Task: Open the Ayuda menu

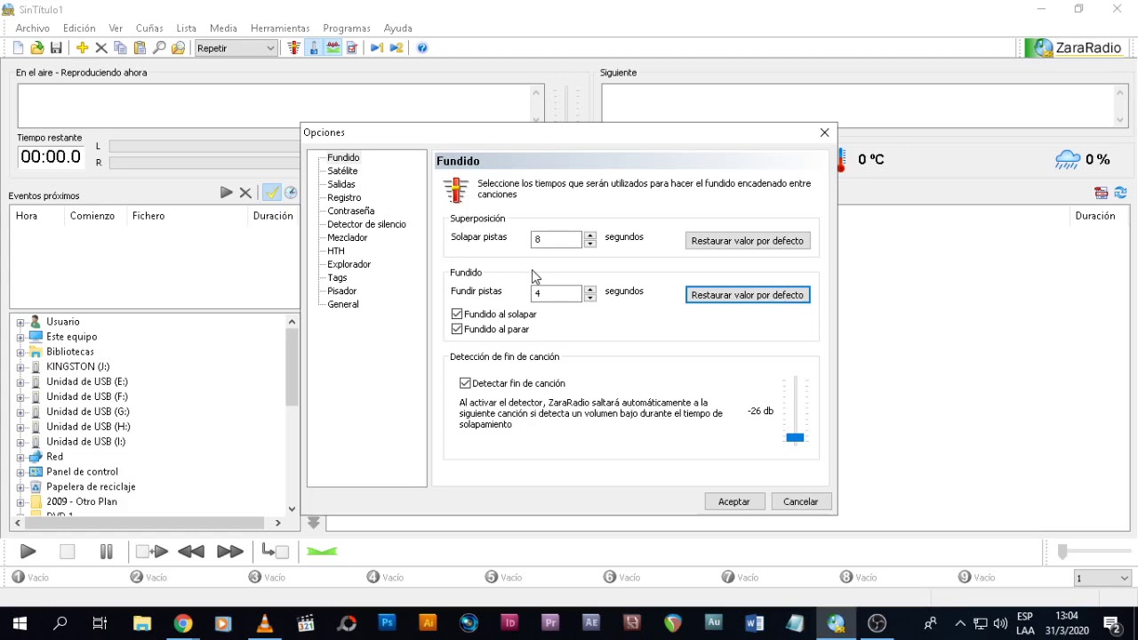Action: click(x=397, y=28)
